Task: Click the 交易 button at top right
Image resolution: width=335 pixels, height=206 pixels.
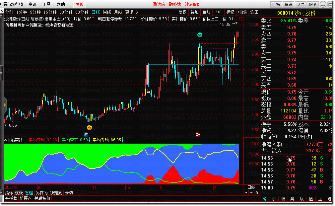Action: point(301,4)
